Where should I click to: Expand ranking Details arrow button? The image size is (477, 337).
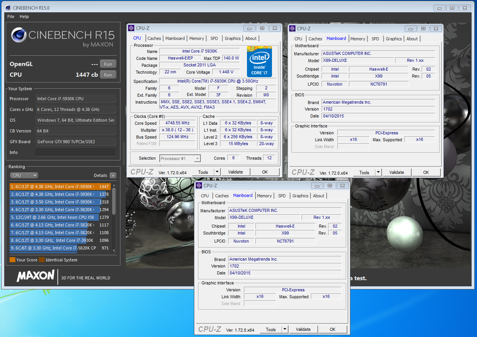(x=113, y=175)
